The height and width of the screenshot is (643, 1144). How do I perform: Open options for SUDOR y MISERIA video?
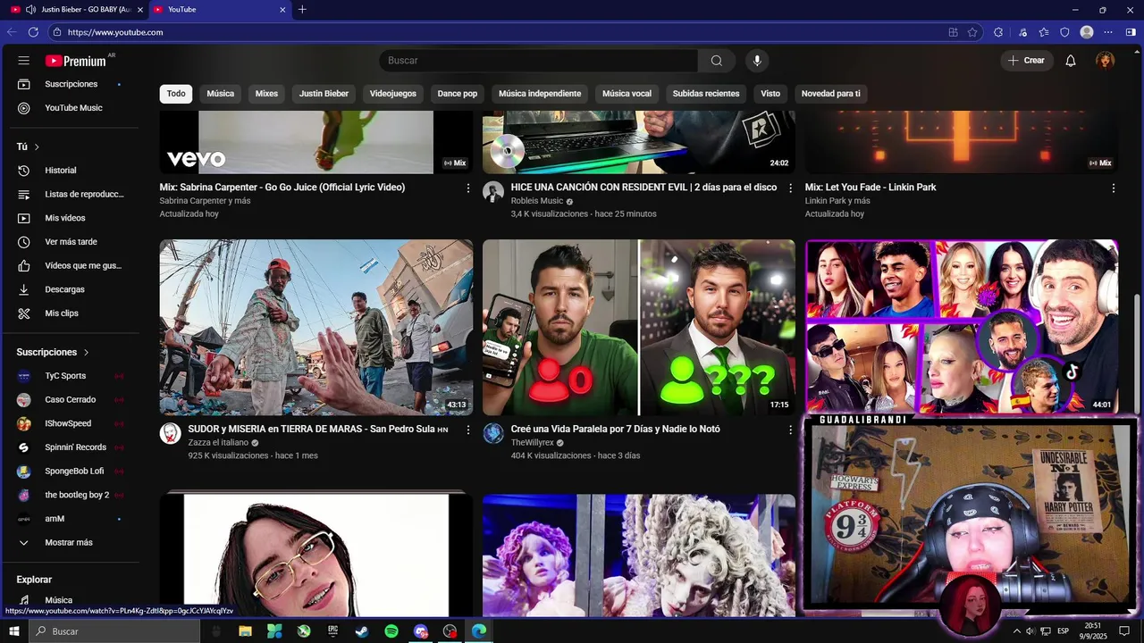coord(468,430)
